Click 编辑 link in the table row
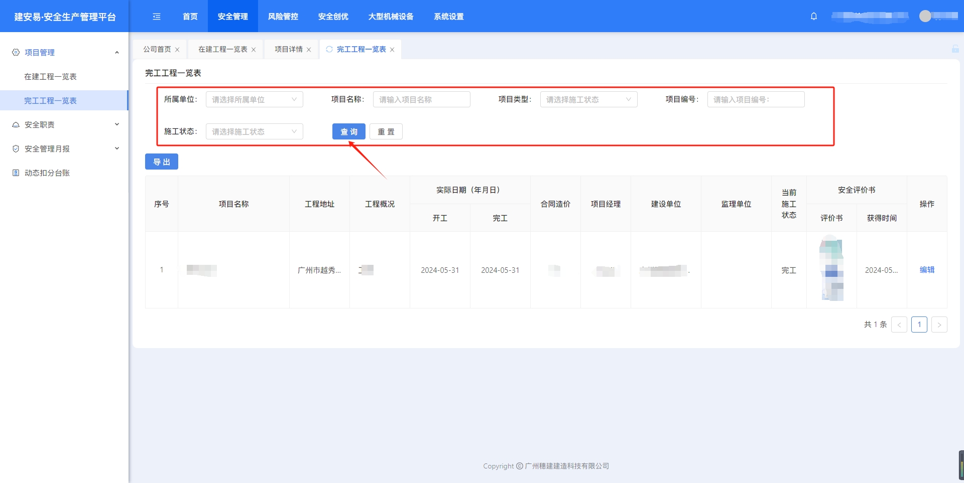This screenshot has width=964, height=483. tap(926, 270)
